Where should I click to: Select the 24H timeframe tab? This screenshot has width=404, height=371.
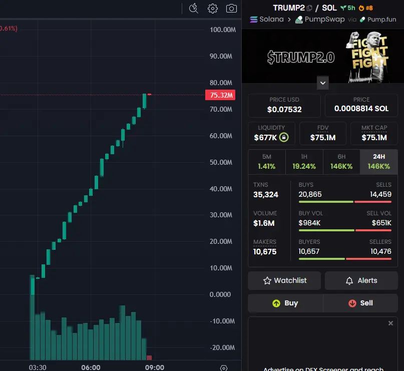(379, 162)
